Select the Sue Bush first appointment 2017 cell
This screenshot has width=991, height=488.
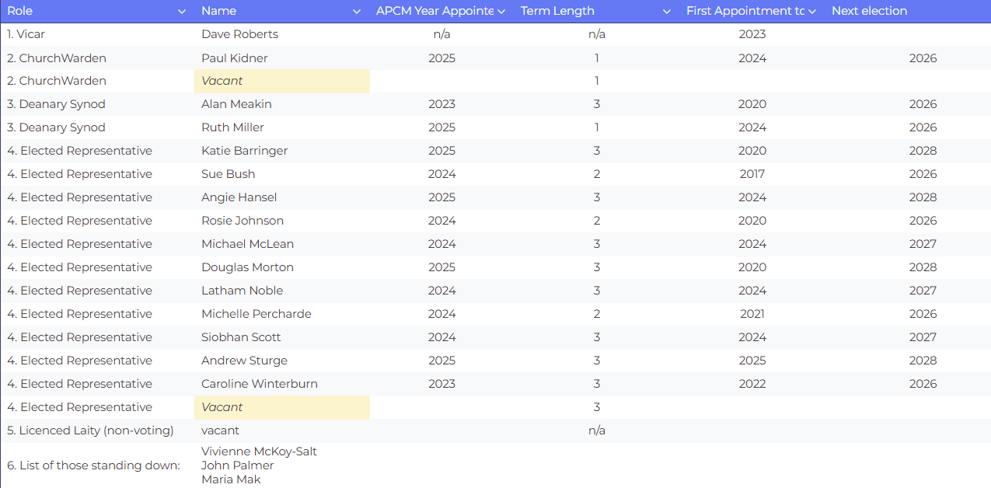pyautogui.click(x=752, y=174)
